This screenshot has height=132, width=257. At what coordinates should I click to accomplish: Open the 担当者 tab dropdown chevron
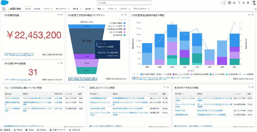[93, 9]
